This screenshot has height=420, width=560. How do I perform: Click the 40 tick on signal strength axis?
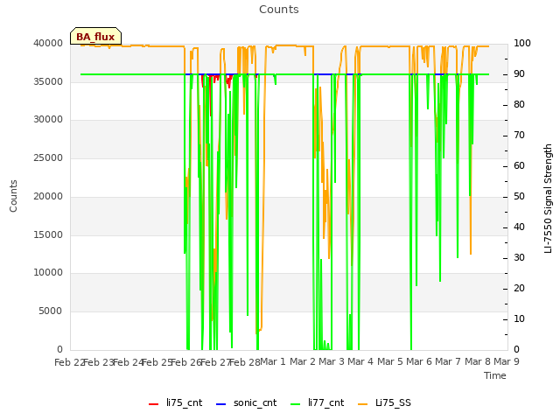[519, 227]
